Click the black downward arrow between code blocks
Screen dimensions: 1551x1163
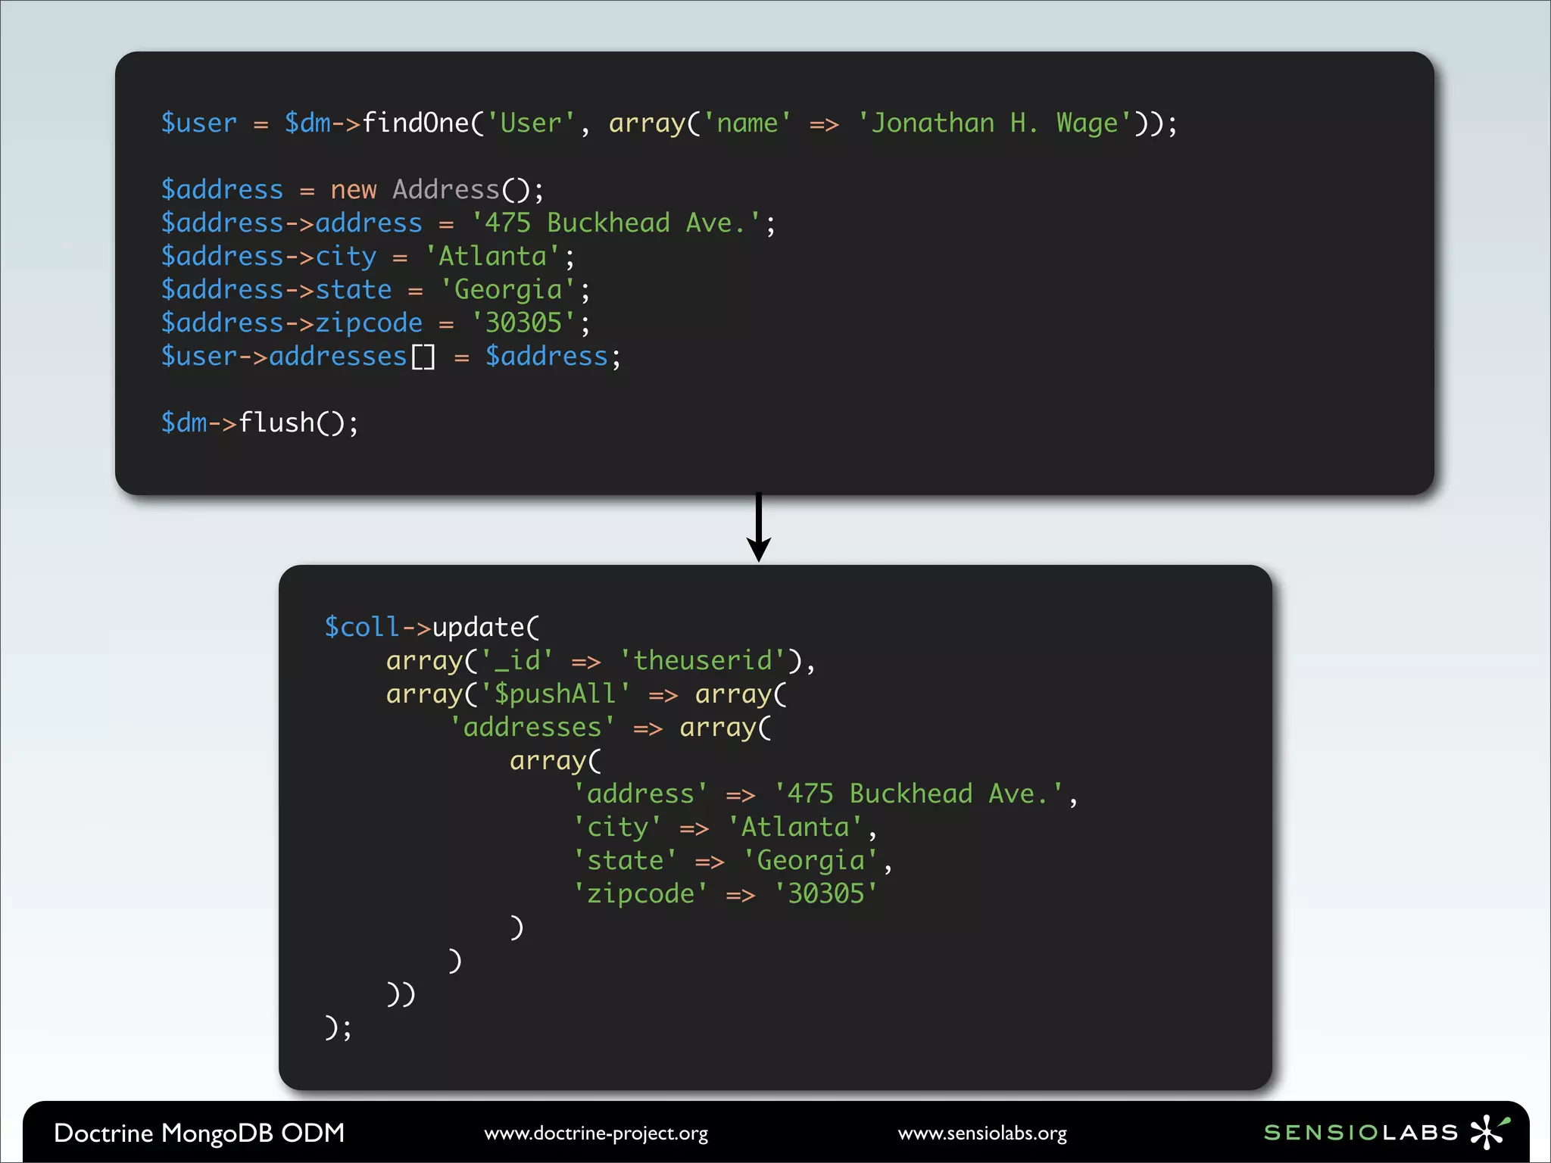pyautogui.click(x=758, y=528)
